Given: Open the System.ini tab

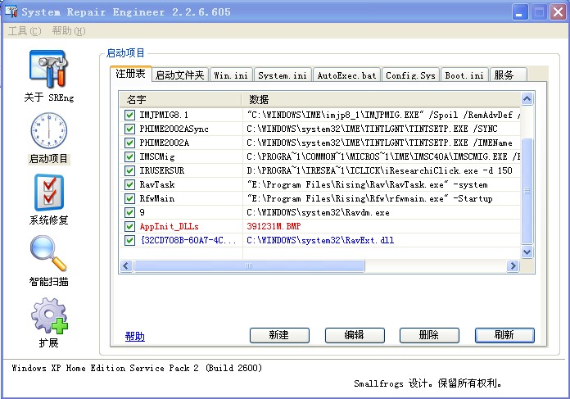Looking at the screenshot, I should click(283, 75).
